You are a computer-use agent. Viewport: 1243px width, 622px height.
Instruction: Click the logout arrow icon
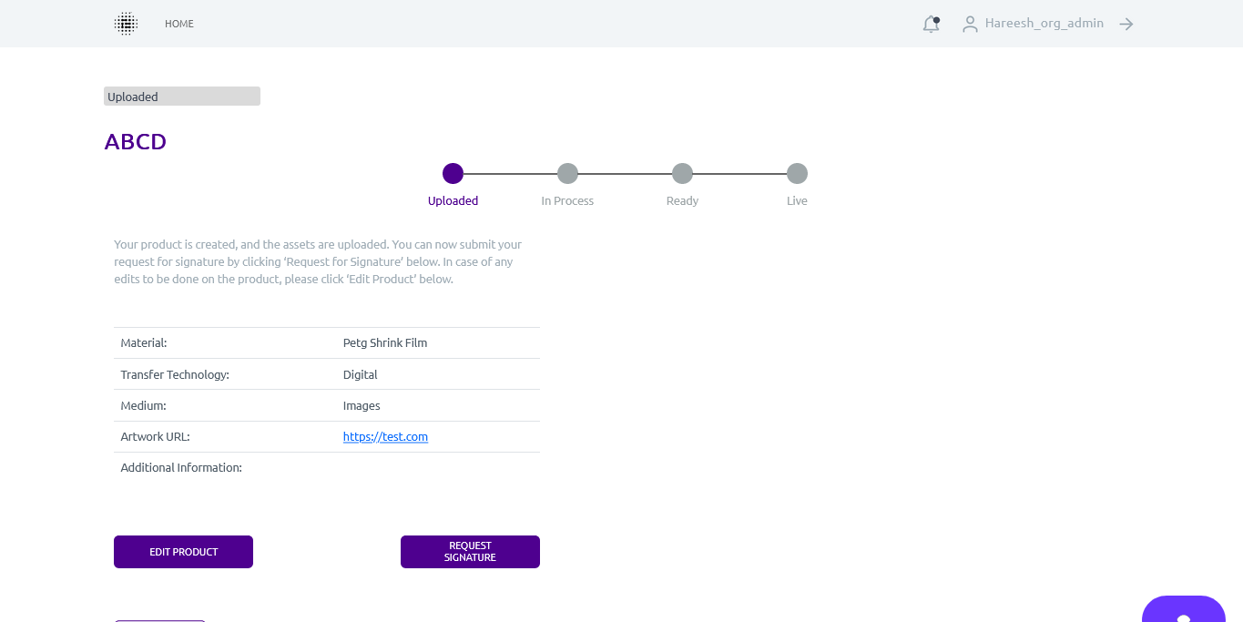pyautogui.click(x=1126, y=25)
